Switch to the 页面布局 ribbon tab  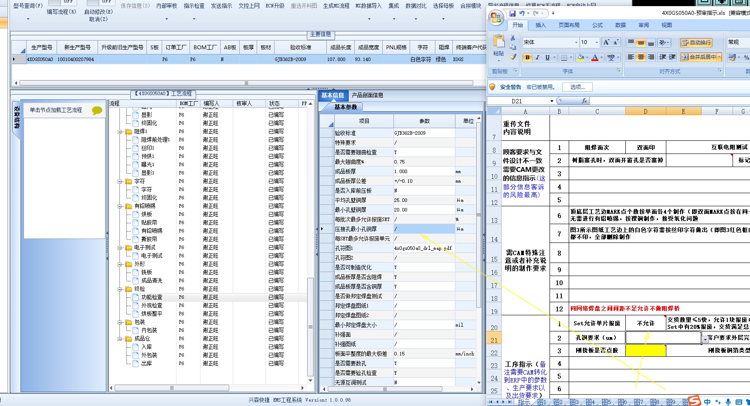click(569, 25)
